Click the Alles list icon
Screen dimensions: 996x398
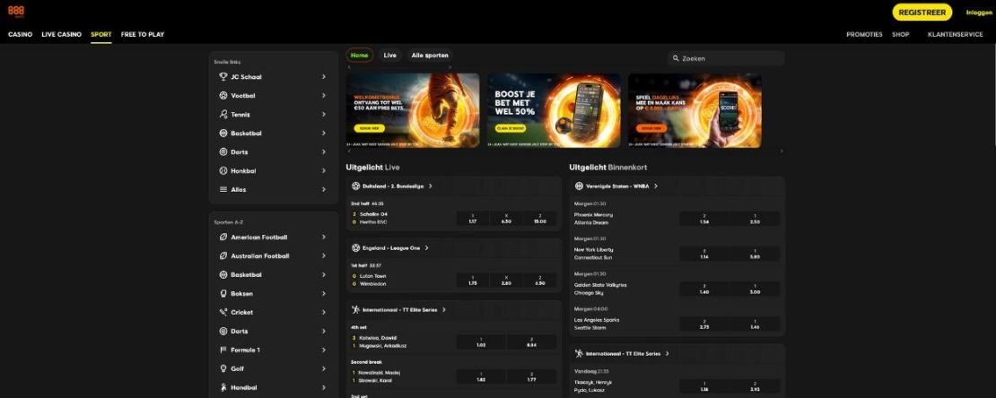click(223, 189)
